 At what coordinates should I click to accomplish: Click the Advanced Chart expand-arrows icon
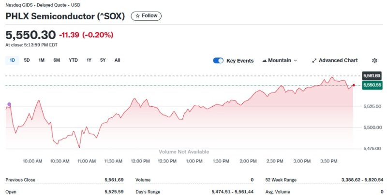pos(314,60)
